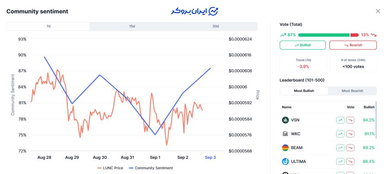Select the 15d time range tab

(132, 26)
